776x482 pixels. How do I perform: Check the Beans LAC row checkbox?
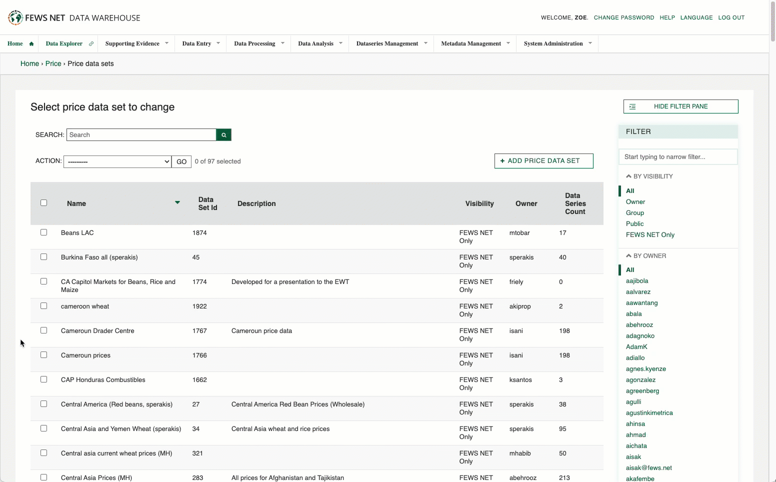[x=44, y=232]
